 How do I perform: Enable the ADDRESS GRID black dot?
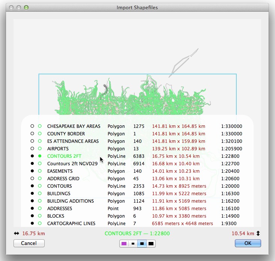32,178
